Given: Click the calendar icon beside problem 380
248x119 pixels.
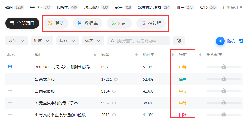Looking at the screenshot, I should 10,66.
